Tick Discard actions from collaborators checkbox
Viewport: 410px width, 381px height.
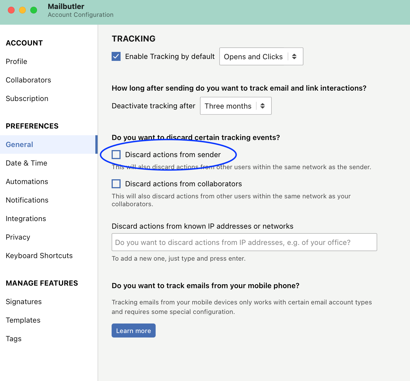(x=116, y=184)
